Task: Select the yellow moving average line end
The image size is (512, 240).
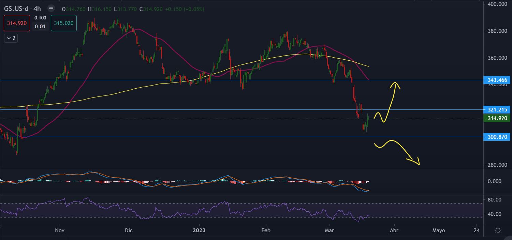Action: click(368, 66)
